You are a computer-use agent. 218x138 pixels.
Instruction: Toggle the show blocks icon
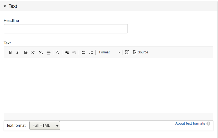127,52
